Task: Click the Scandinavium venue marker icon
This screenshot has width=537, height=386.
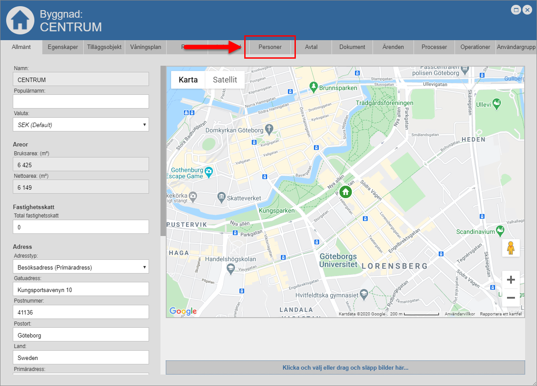Action: coord(500,230)
